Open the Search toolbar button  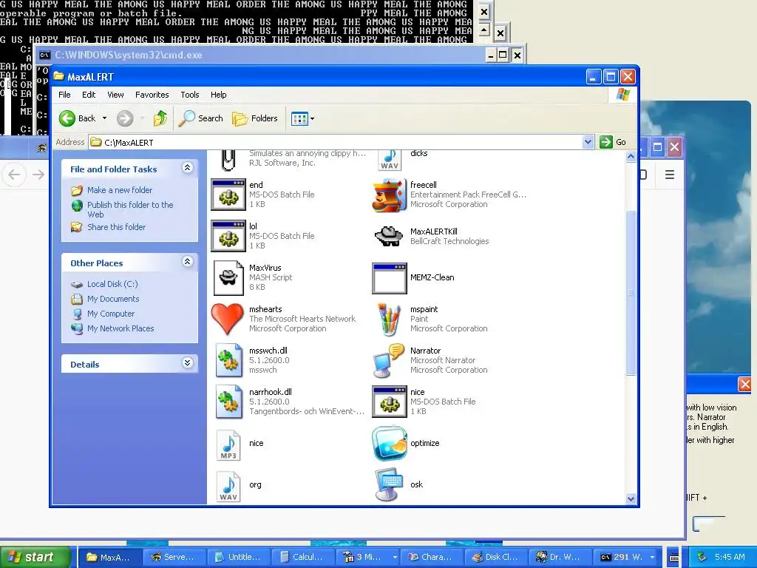click(201, 118)
